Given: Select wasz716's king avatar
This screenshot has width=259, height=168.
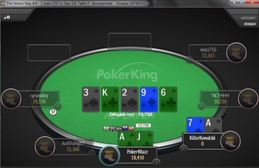Looking at the screenshot, I should point(236,53).
